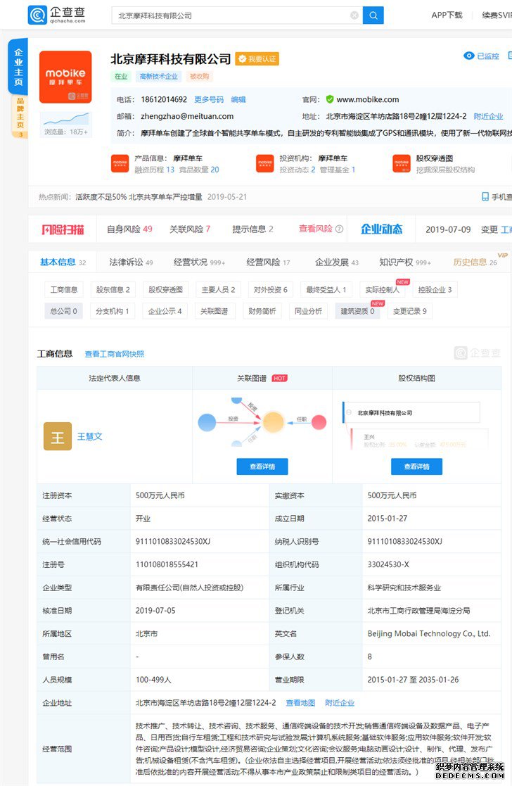Open APP下载 link

pos(447,15)
